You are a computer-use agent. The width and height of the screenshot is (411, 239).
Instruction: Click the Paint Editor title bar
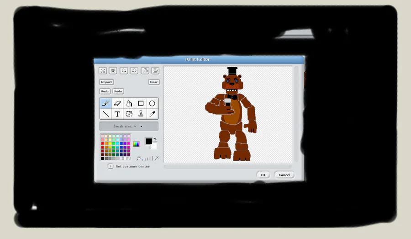pyautogui.click(x=199, y=60)
